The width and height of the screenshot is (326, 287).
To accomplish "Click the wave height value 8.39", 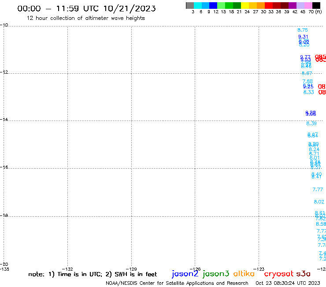I will (x=311, y=124).
